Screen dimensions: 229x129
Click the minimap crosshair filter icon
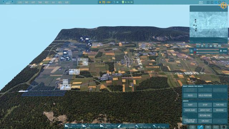(x=202, y=46)
